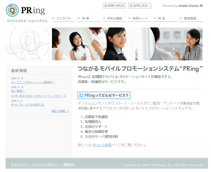Screen dimensions: 211x172
Task: Go to the 特徴 navigation tab
Action: (x=89, y=18)
